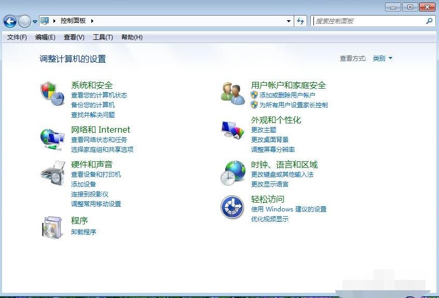Open 用户帐户和家庭安全 heading

(x=289, y=85)
